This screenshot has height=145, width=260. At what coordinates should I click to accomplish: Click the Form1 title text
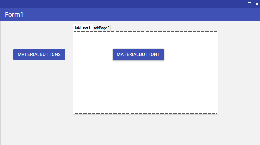[x=14, y=14]
